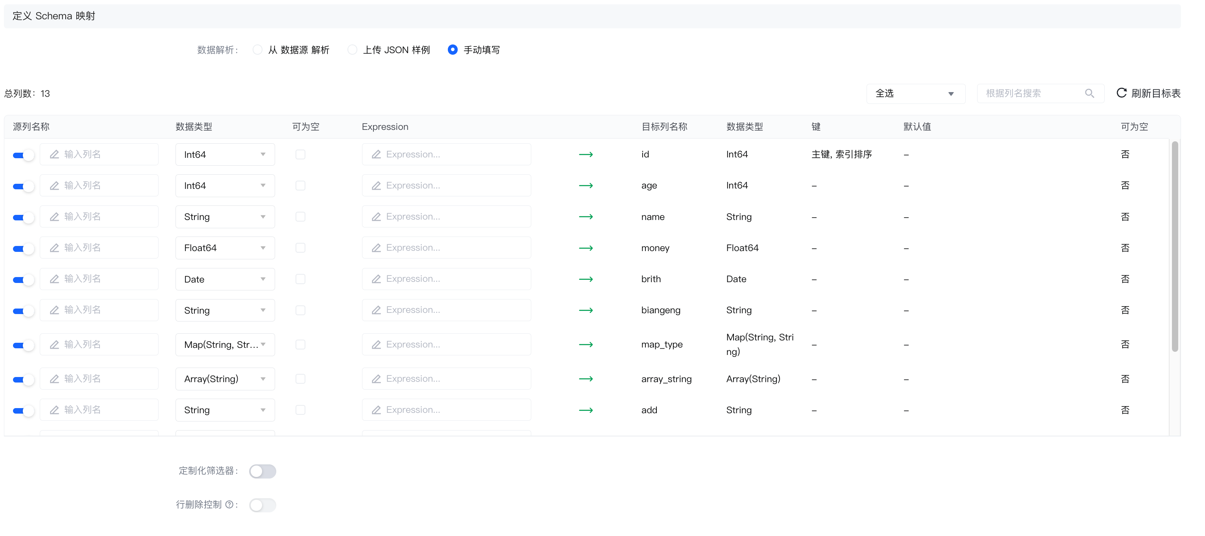This screenshot has width=1205, height=536.
Task: Open the Float64 type dropdown for money row
Action: pyautogui.click(x=225, y=248)
